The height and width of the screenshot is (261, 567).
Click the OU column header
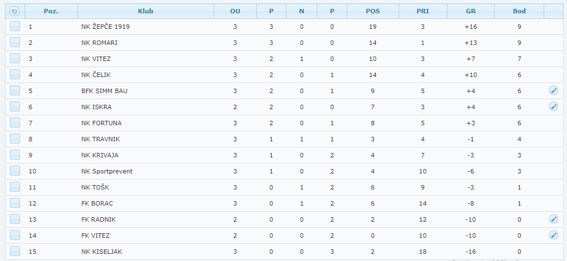[235, 11]
